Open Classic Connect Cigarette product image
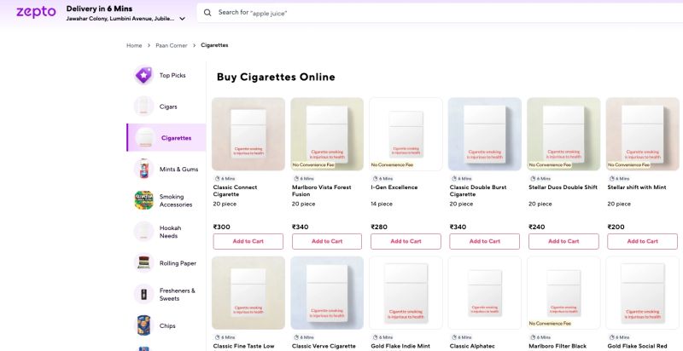The width and height of the screenshot is (683, 351). click(x=248, y=134)
